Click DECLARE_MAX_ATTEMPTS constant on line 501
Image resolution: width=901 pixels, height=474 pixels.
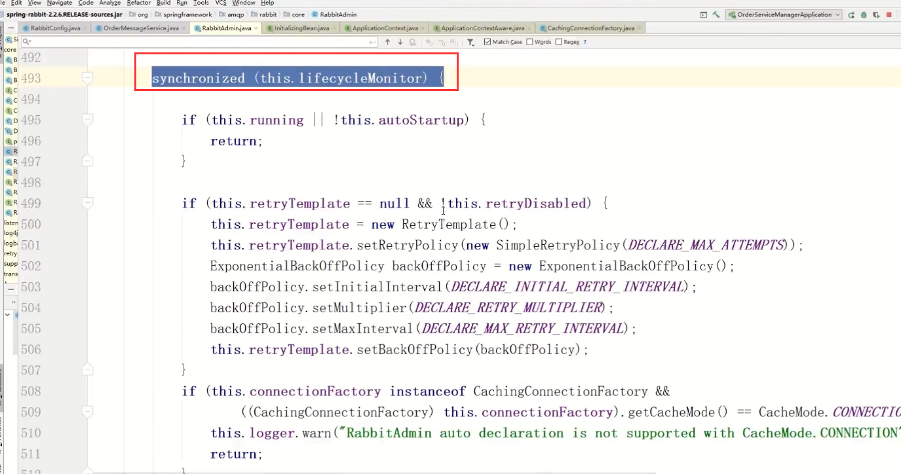point(706,246)
